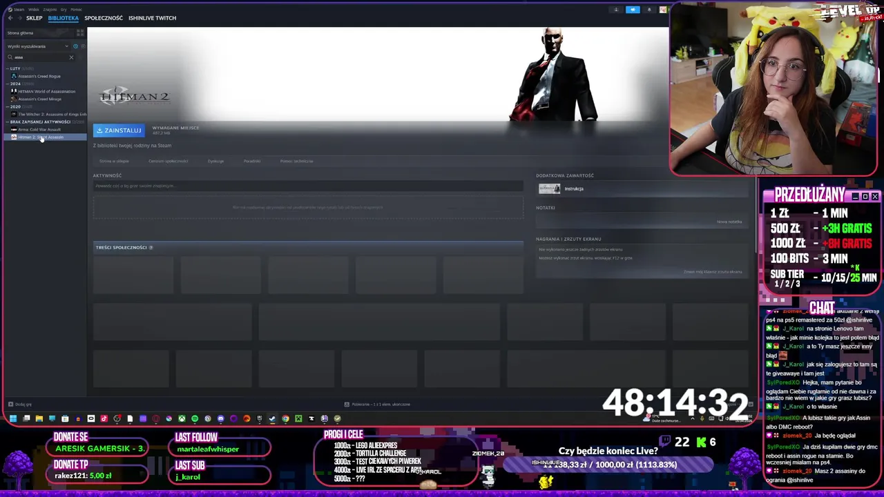Screen dimensions: 884x497
Task: Go forward with the Steam forward arrow
Action: point(19,18)
